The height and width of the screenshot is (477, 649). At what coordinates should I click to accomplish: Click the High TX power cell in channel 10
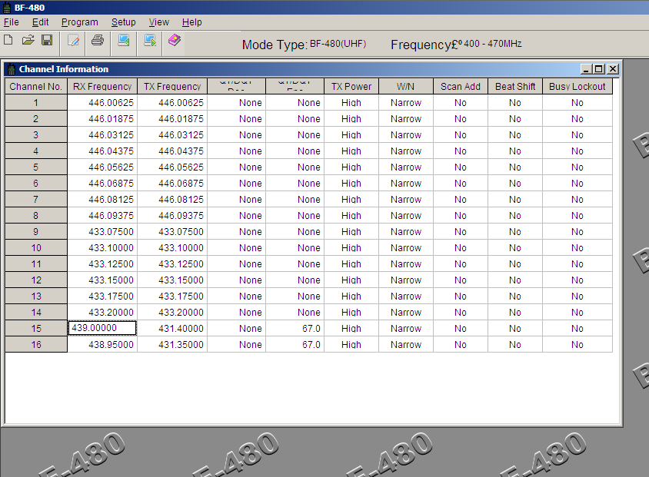pos(351,247)
